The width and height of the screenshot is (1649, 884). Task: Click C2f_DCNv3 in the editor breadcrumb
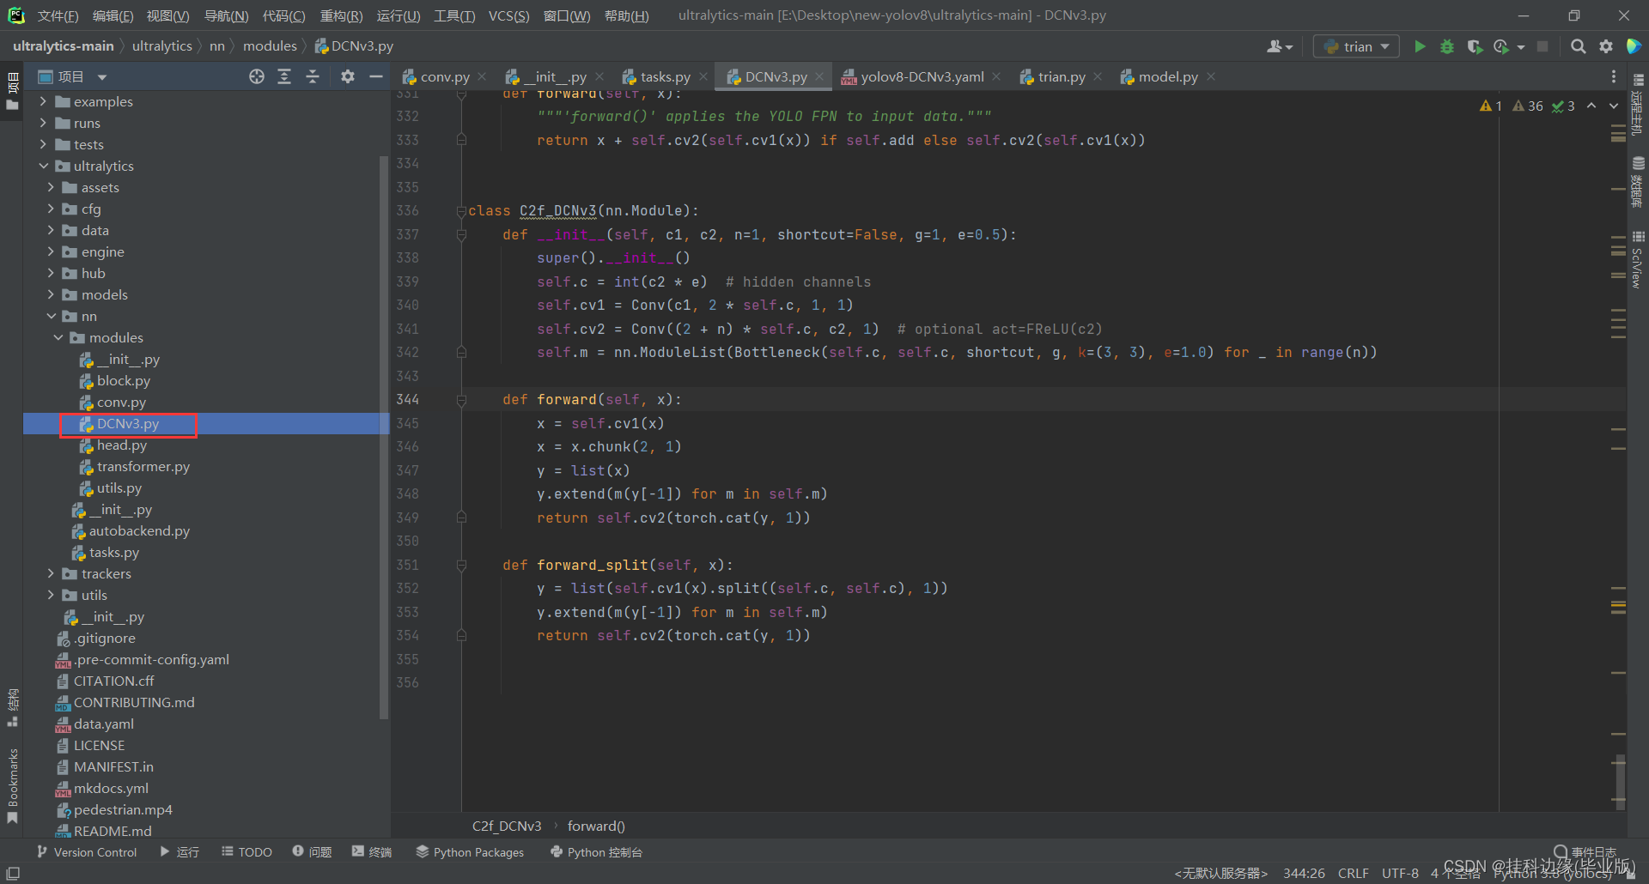[507, 826]
